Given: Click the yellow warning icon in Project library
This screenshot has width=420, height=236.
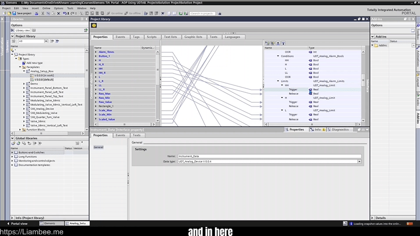Looking at the screenshot, I should tap(94, 25).
